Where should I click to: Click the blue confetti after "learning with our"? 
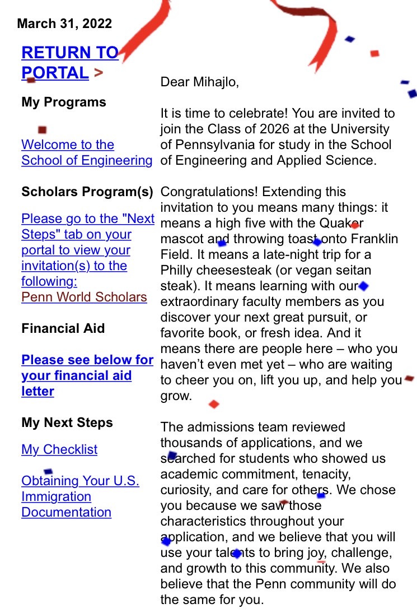coord(363,286)
